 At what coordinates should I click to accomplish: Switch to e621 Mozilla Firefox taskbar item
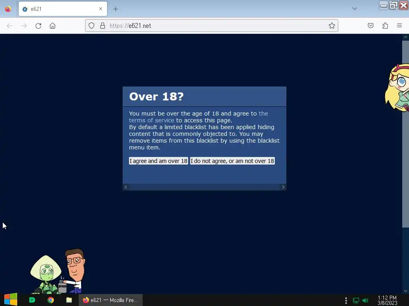coord(111,300)
